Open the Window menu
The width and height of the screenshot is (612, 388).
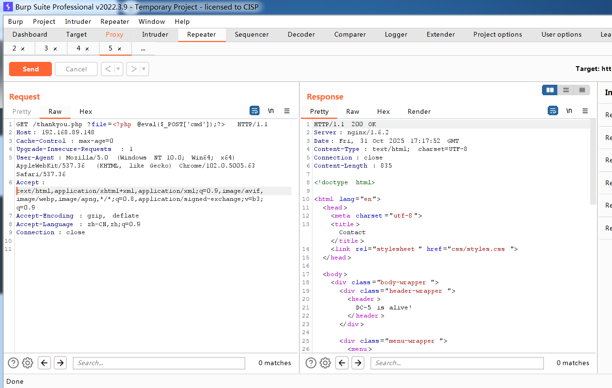tap(152, 21)
